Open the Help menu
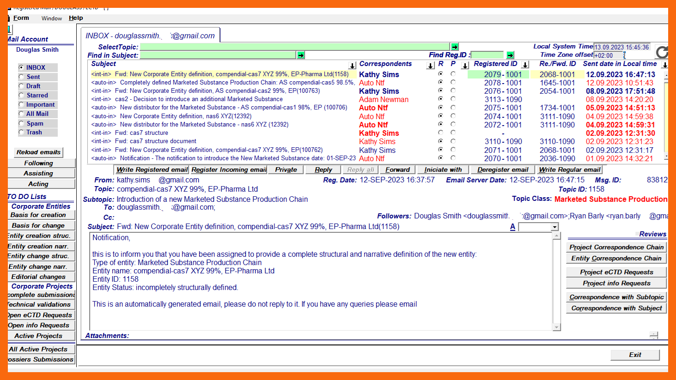Screen dimensions: 676x380 pos(76,18)
